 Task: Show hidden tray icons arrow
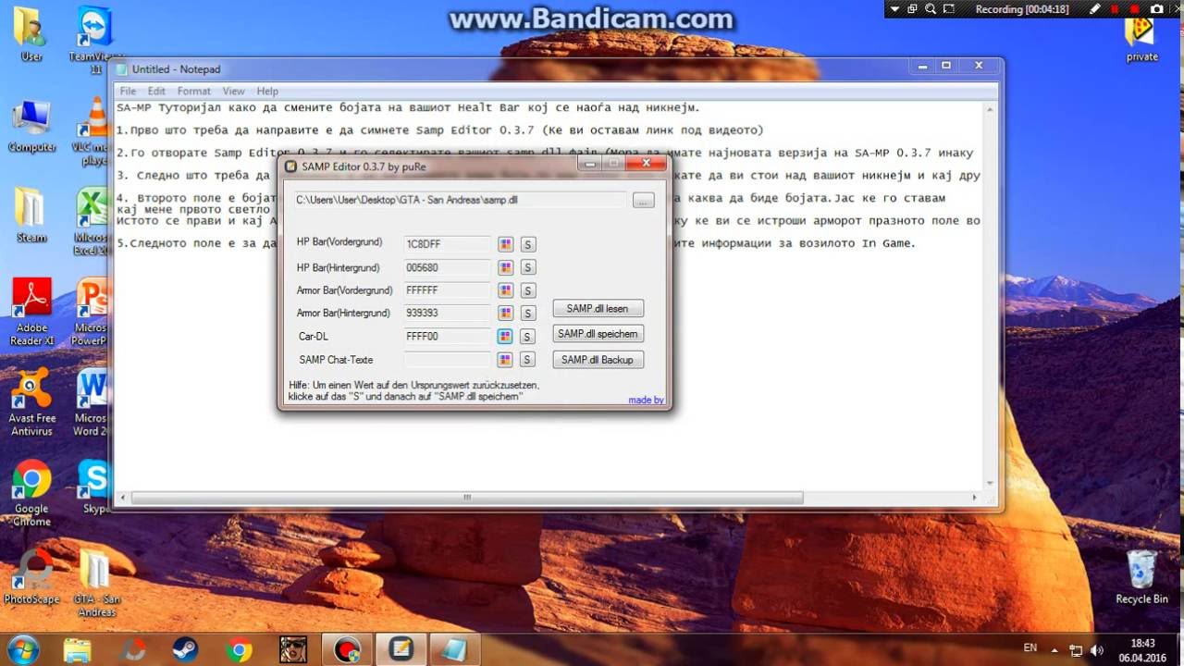[1054, 649]
